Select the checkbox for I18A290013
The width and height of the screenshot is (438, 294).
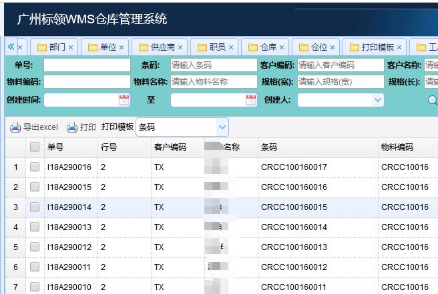35,227
